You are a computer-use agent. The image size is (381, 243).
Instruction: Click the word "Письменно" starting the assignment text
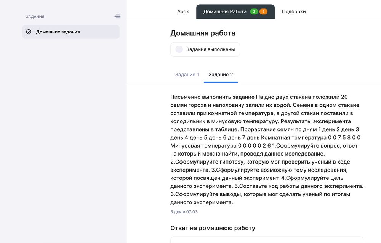pyautogui.click(x=184, y=97)
